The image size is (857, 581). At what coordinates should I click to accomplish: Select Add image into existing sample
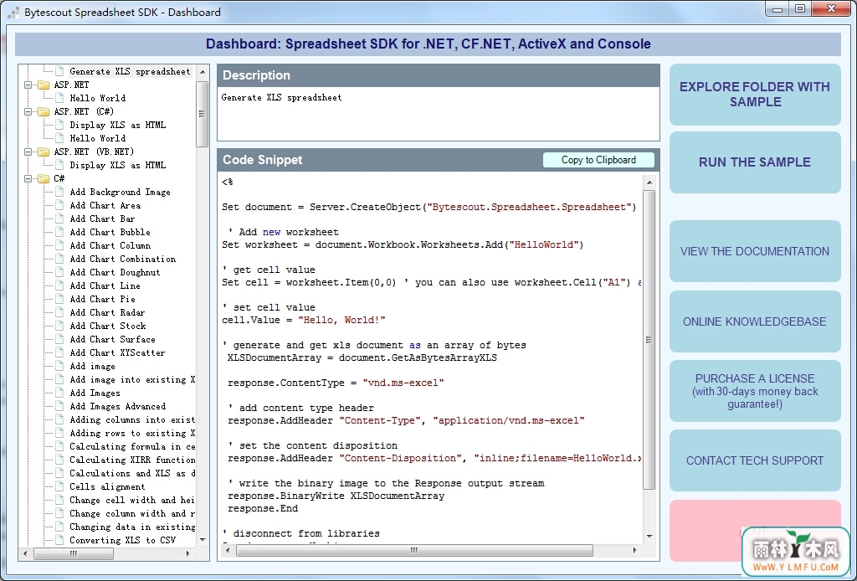131,379
